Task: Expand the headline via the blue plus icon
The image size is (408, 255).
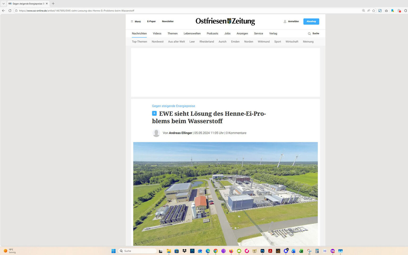Action: tap(154, 113)
